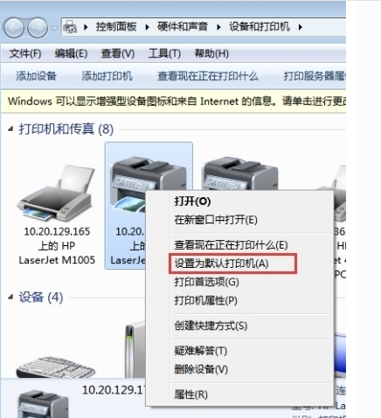This screenshot has width=381, height=418.
Task: Click the keyboard device icon
Action: [56, 367]
